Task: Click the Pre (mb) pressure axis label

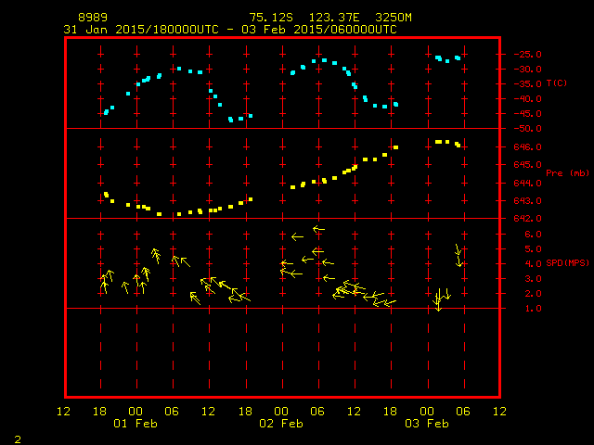Action: point(568,173)
